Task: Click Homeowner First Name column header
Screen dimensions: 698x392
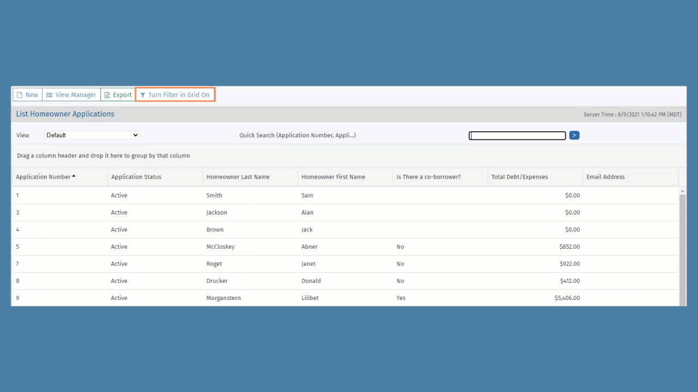Action: tap(333, 177)
